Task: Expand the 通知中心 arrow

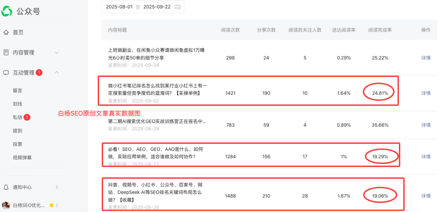Action: (x=57, y=187)
